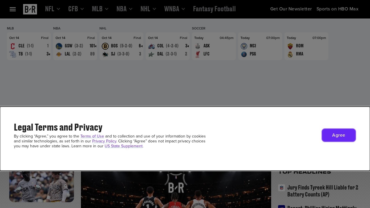
Task: Click the Cleveland Guardians team logo
Action: (13, 46)
